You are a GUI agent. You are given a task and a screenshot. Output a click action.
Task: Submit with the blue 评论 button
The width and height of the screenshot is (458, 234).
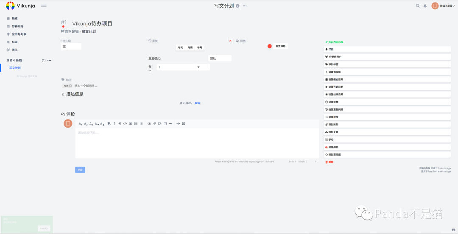coord(80,170)
